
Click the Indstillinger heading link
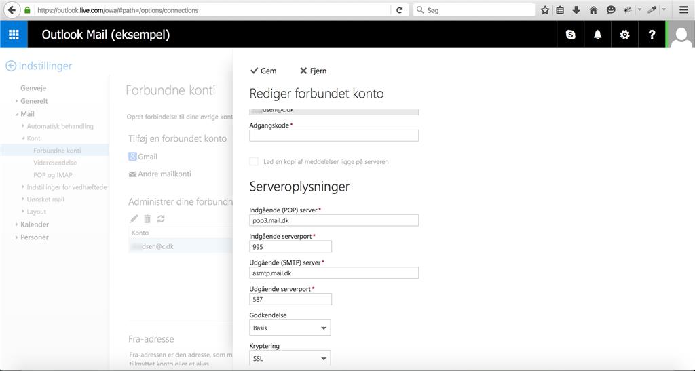tap(45, 66)
